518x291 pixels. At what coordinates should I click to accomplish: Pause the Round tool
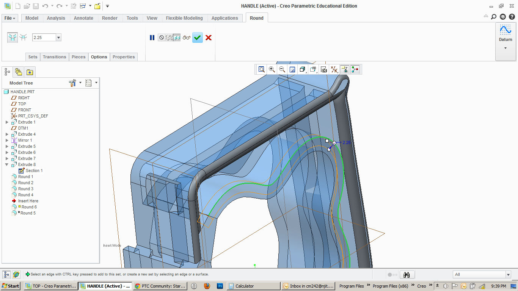coord(152,38)
